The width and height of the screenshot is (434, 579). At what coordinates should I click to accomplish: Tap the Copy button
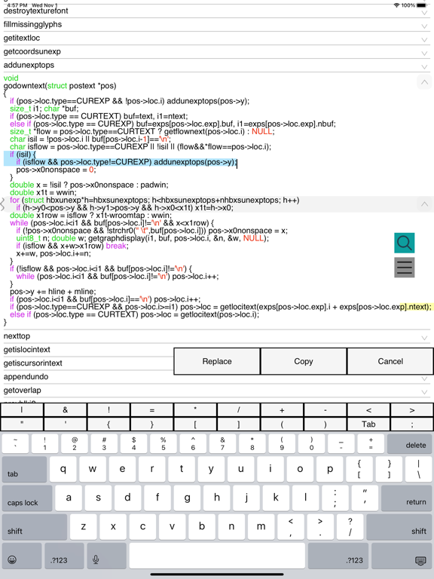pos(304,361)
